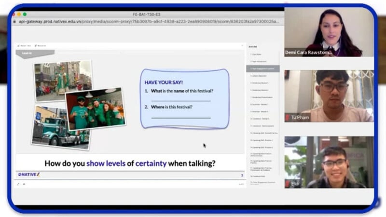Open outline item 4 Lesson Objectives

pyautogui.click(x=263, y=76)
